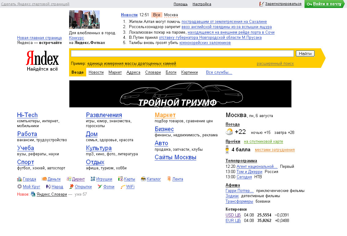
Task: Open Новая главная страница link
Action: click(x=39, y=38)
